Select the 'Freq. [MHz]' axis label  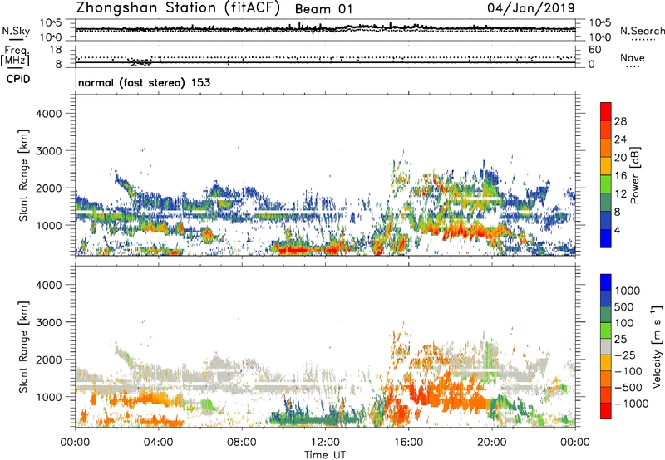coord(16,56)
